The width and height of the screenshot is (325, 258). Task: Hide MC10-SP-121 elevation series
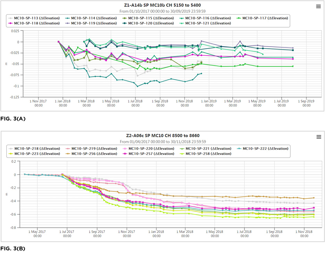pyautogui.click(x=208, y=23)
